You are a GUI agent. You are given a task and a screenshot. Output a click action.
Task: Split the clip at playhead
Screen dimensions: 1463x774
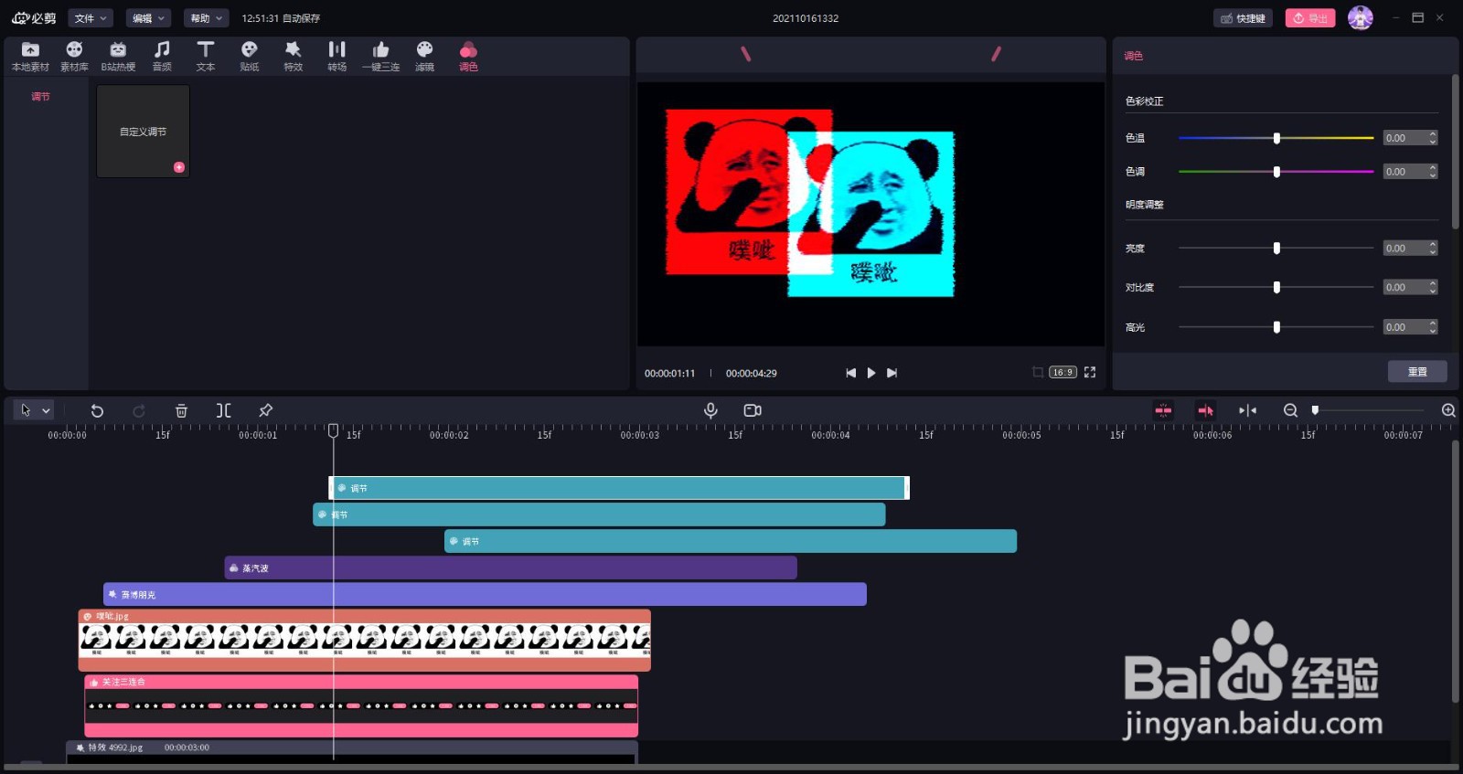coord(223,411)
